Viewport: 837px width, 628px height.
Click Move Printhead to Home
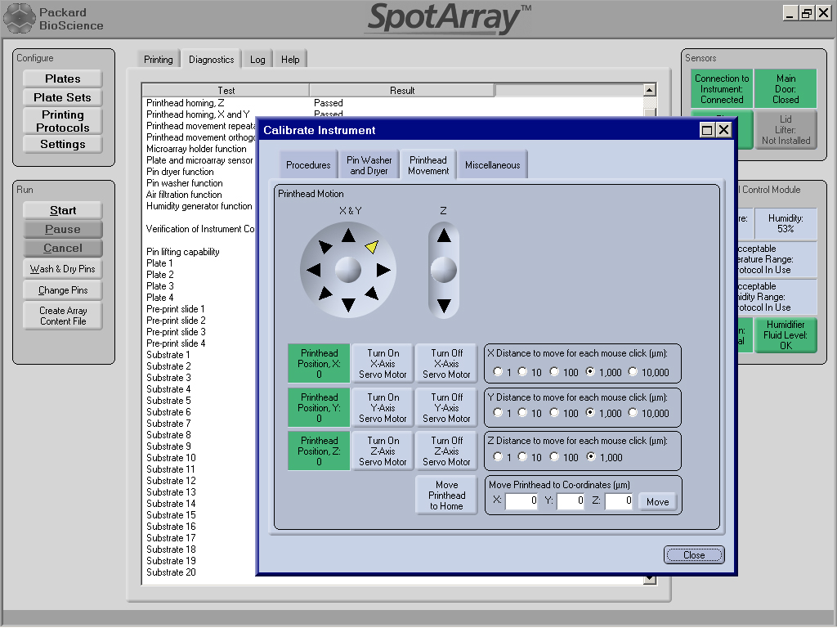(447, 495)
